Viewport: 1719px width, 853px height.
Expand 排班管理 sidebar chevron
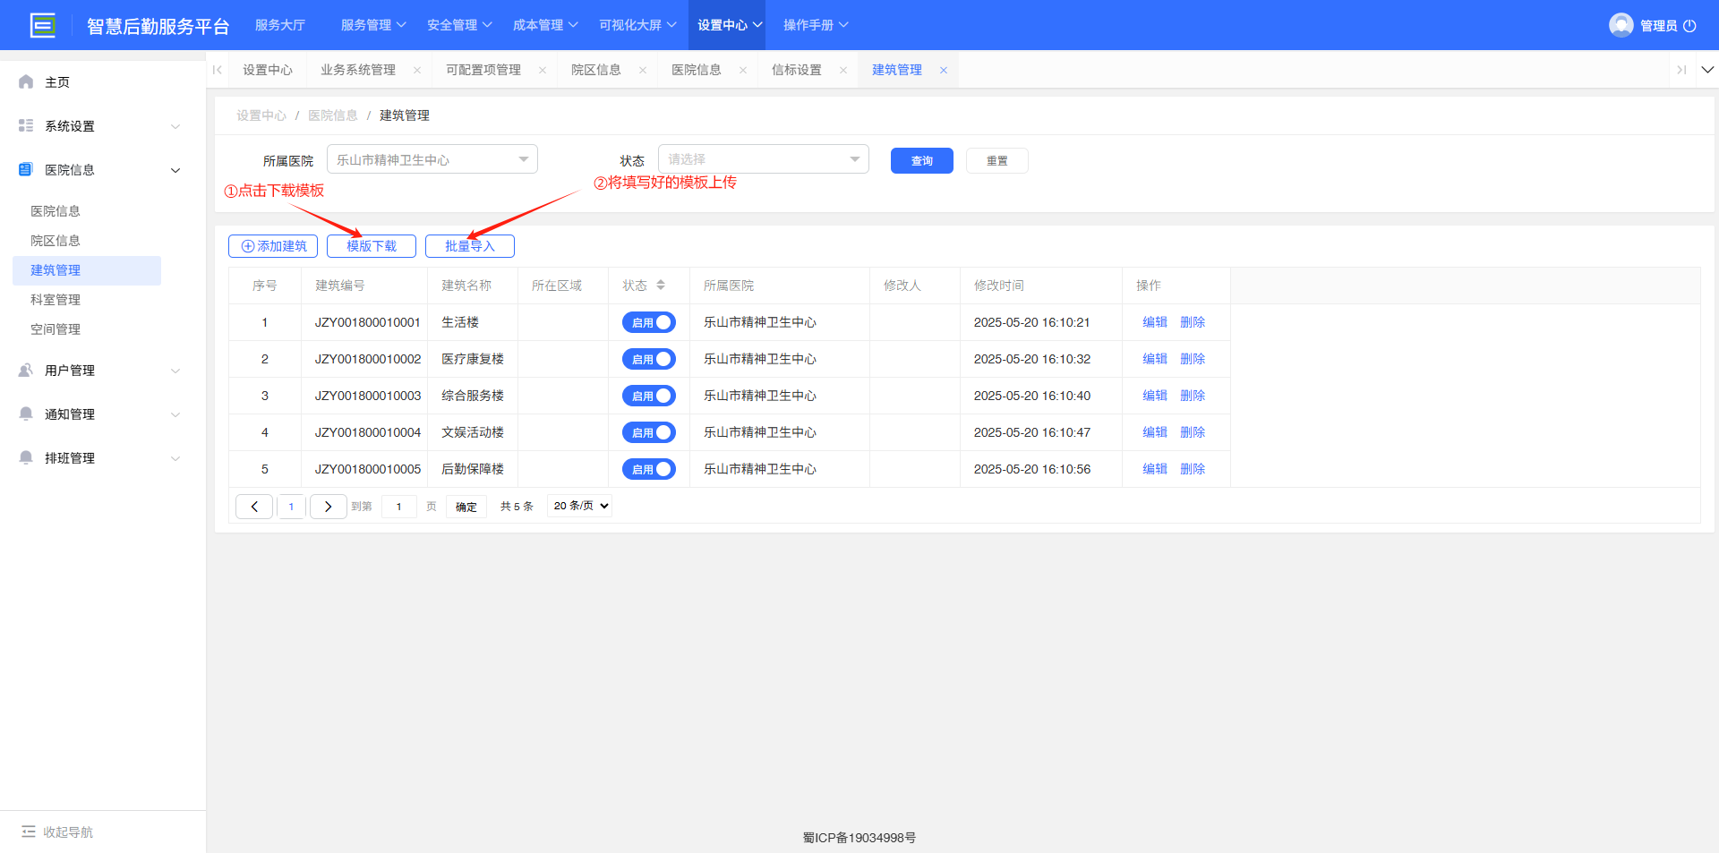pos(175,458)
